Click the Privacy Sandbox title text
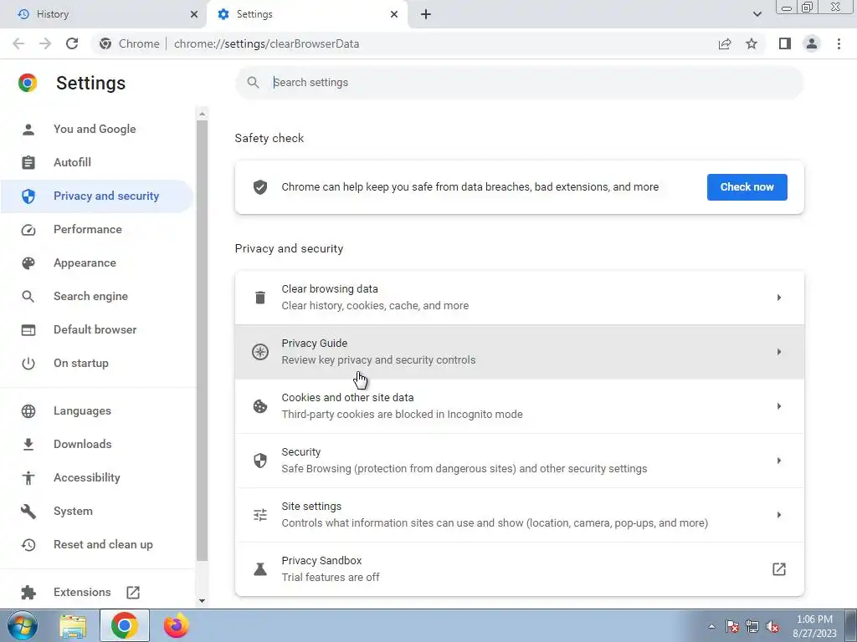 click(x=321, y=561)
